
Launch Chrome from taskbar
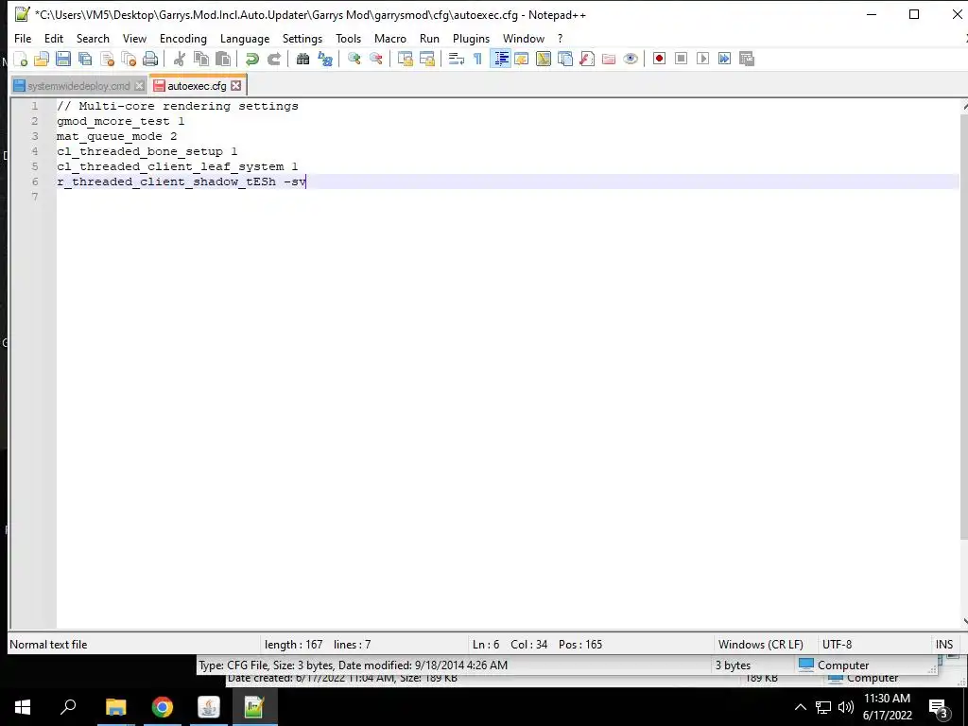163,707
